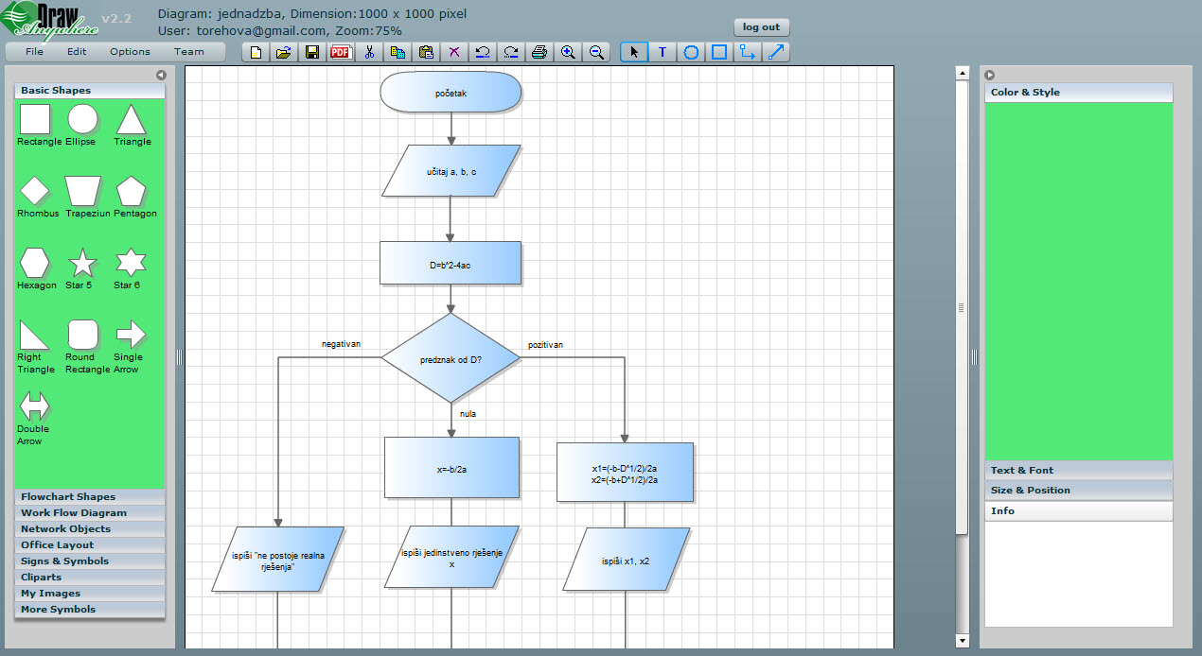
Task: Pick the Hexagon basic shape
Action: [x=35, y=263]
